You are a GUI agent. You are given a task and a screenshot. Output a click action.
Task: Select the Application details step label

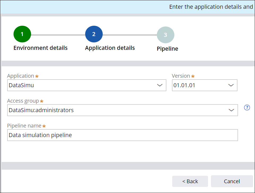coord(110,48)
